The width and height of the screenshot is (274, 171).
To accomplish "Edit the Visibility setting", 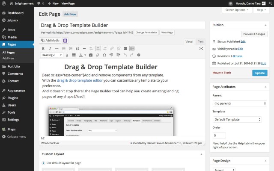I will click(241, 49).
